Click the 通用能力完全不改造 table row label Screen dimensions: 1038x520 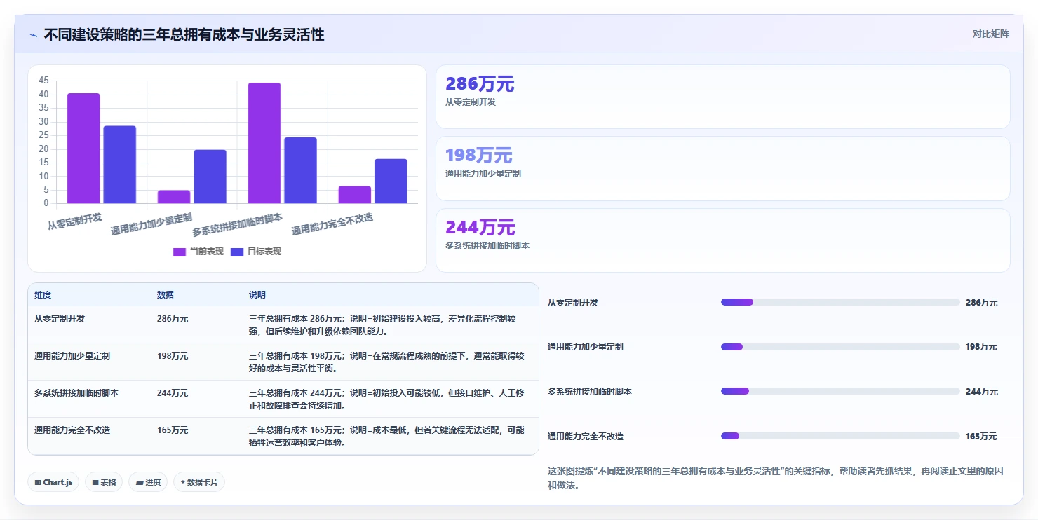[x=72, y=430]
